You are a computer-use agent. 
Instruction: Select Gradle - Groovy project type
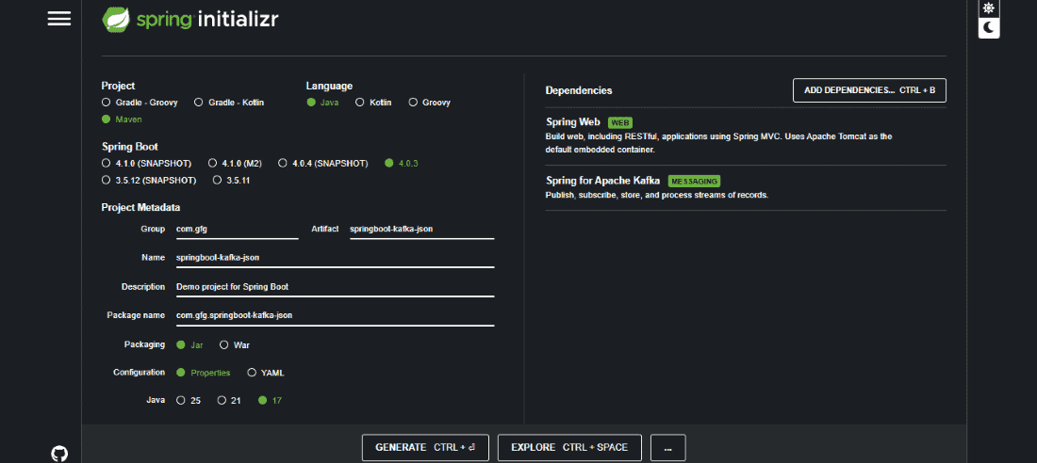pyautogui.click(x=140, y=103)
